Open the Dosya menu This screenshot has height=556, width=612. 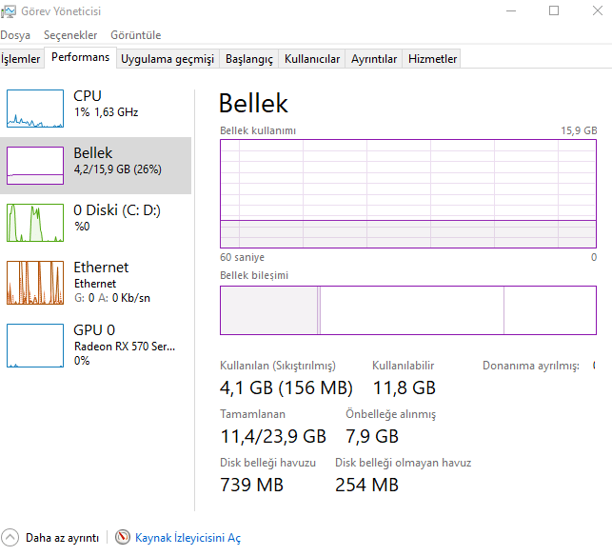[x=15, y=35]
